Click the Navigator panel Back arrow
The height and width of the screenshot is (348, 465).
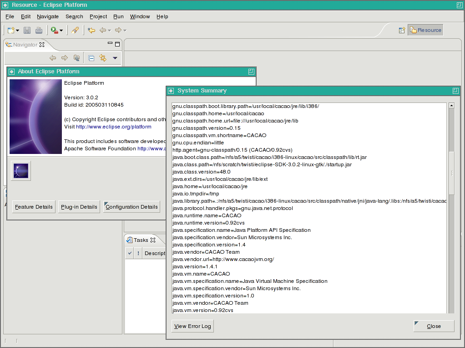[53, 58]
